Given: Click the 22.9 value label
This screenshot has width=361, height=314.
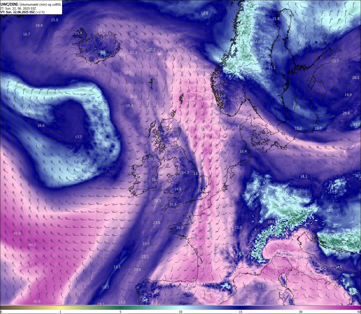Looking at the screenshot, I should coord(146,244).
